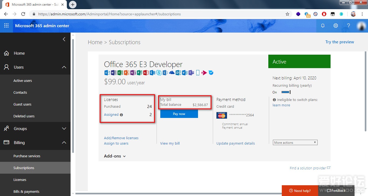Open the More actions dropdown

pyautogui.click(x=295, y=142)
